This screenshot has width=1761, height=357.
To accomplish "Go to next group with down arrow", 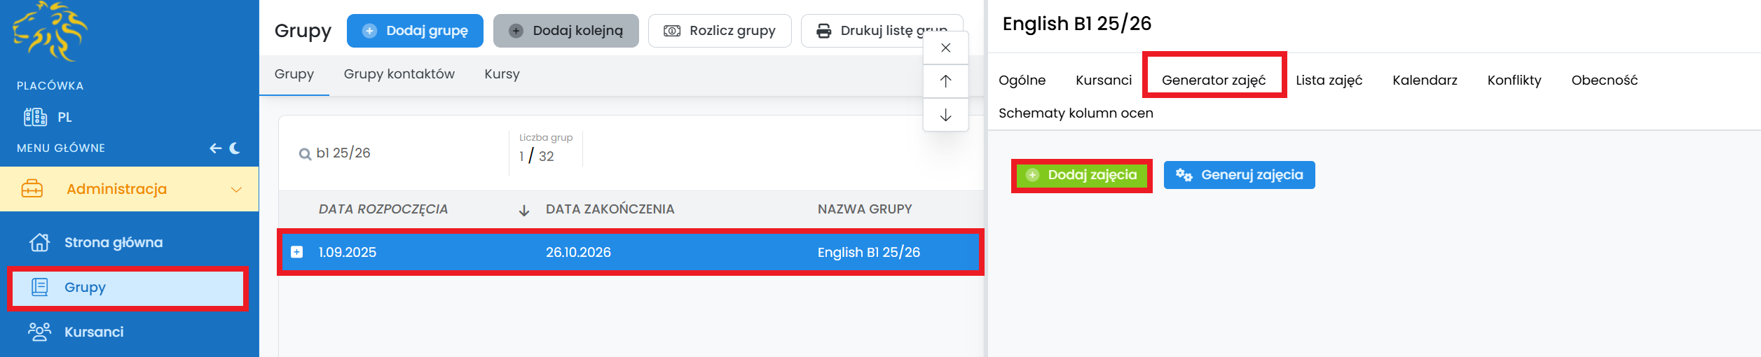I will [x=945, y=115].
